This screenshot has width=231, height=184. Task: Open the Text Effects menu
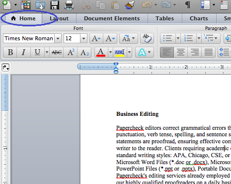[145, 52]
